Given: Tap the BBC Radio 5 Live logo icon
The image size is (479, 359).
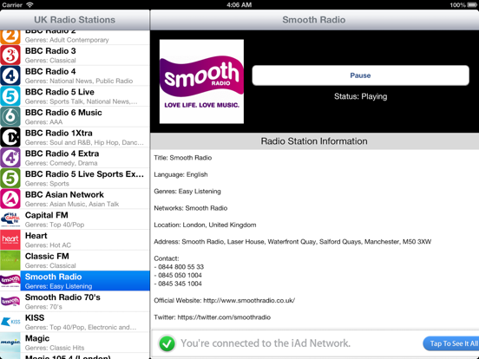Looking at the screenshot, I should click(10, 96).
